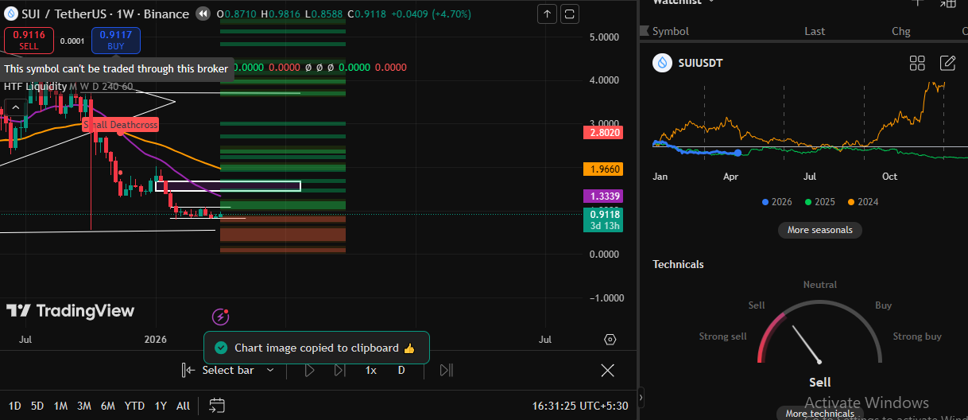Select the 3M date range
The image size is (968, 420).
pyautogui.click(x=84, y=406)
